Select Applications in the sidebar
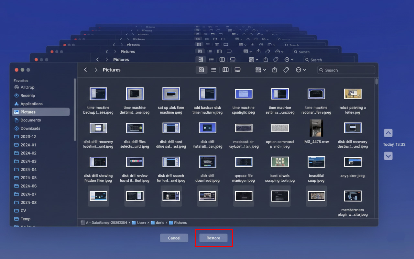 pyautogui.click(x=31, y=104)
